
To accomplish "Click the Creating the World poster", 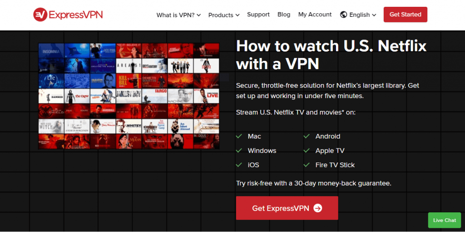I will (x=103, y=65).
